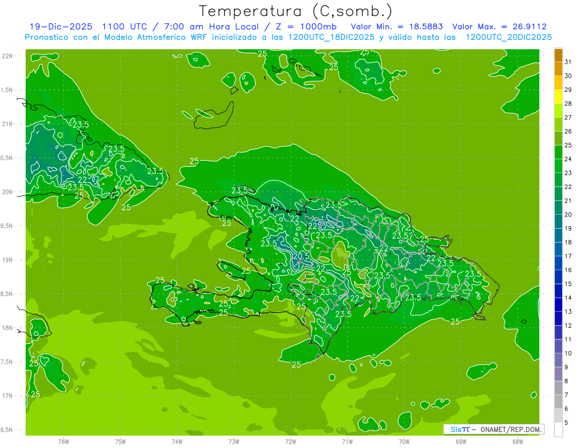Click the 20.5 contour label on the map

[301, 256]
